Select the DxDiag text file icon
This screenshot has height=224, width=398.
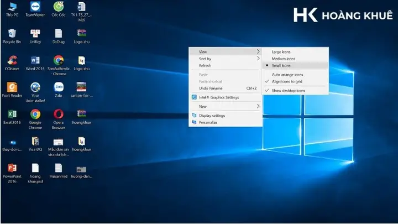click(59, 37)
